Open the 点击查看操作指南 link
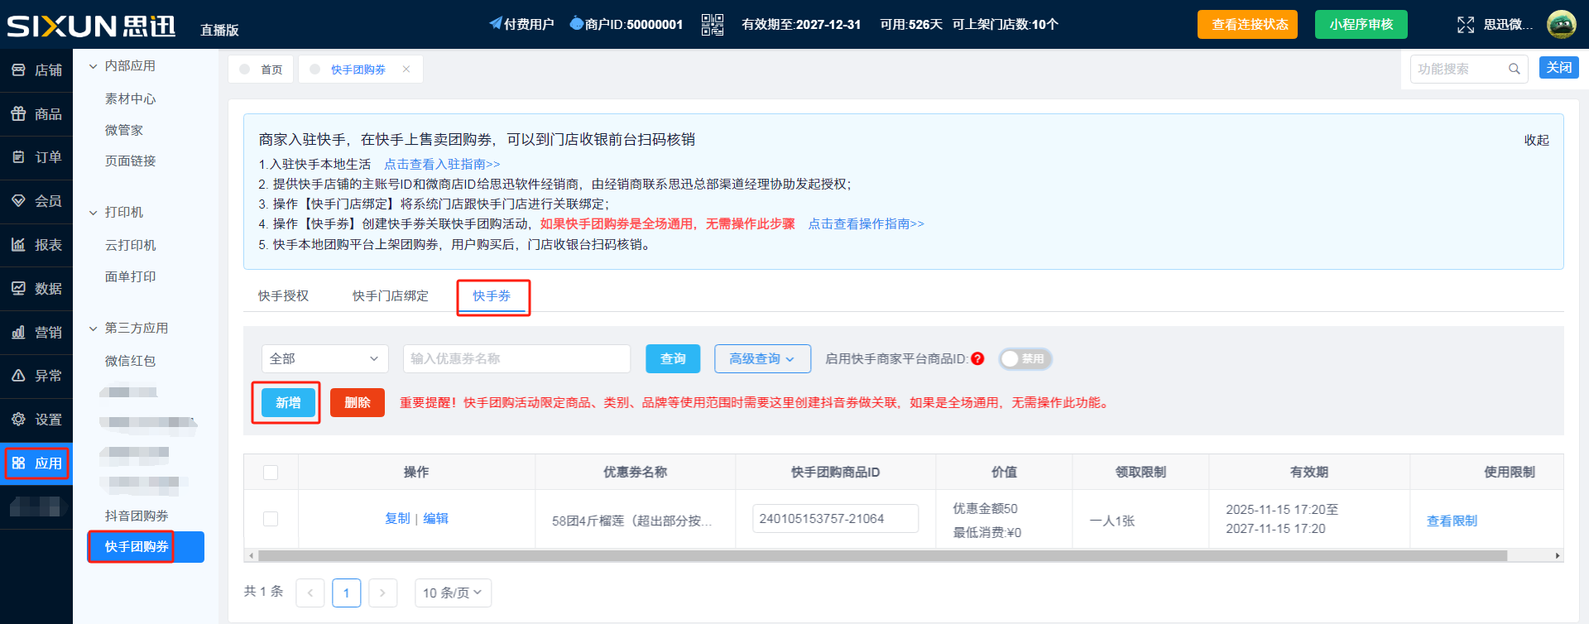The image size is (1589, 624). [x=866, y=224]
